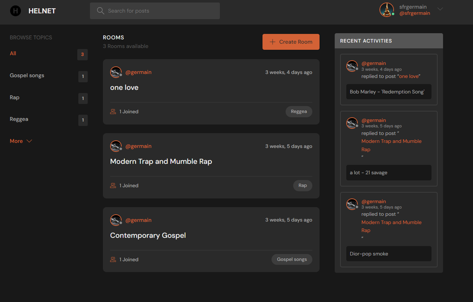
Task: Open the Contemporary Gospel room
Action: coord(148,236)
